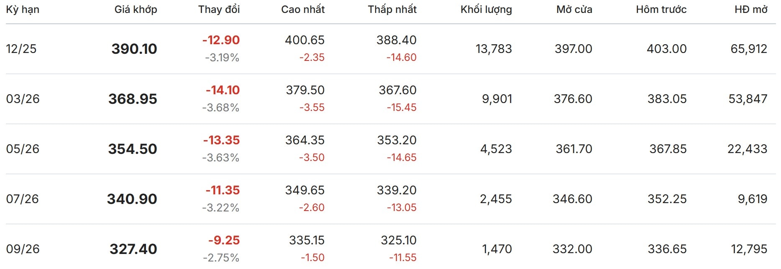
Task: Sort by the Khối lượng header
Action: (x=486, y=10)
